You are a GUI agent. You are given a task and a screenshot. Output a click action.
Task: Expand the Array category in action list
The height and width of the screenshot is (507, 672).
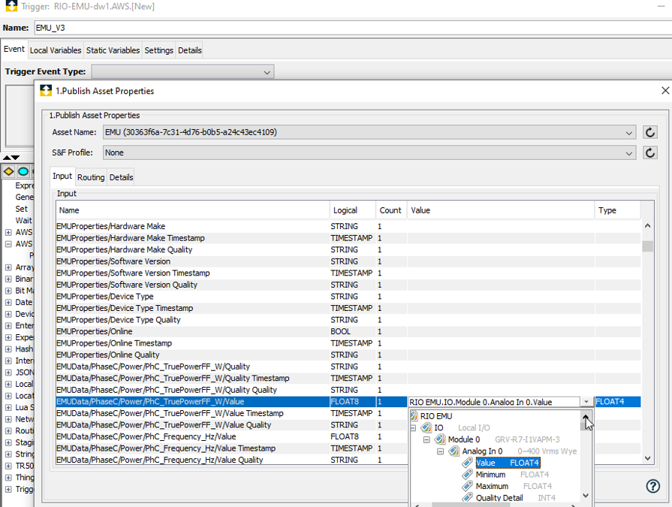(8, 267)
